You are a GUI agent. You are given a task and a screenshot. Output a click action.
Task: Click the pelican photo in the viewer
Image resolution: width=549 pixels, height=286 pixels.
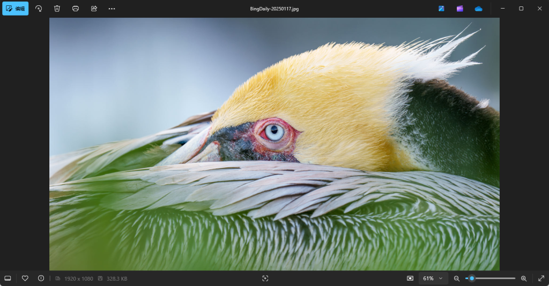coord(274,144)
